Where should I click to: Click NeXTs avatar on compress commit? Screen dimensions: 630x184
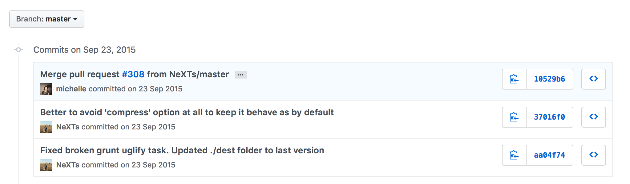46,127
